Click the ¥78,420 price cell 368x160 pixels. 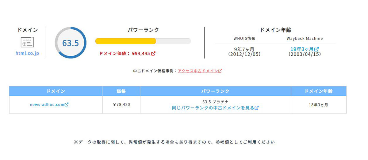pyautogui.click(x=121, y=105)
